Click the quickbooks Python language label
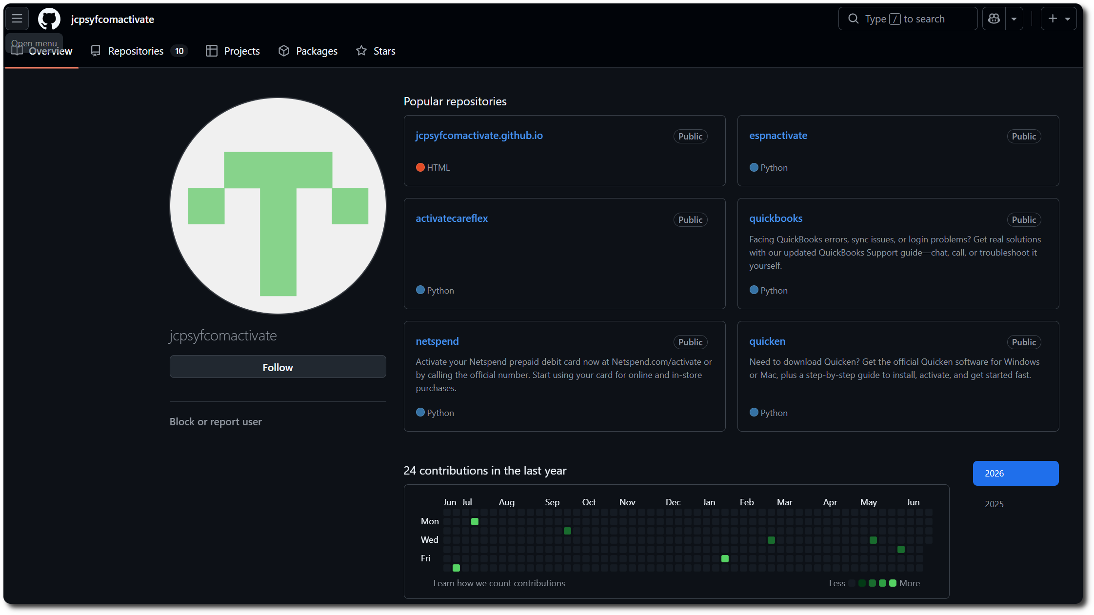The height and width of the screenshot is (615, 1094). [774, 290]
